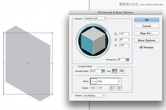Show More Options in the dialog
This screenshot has height=110, width=166.
pos(146,40)
